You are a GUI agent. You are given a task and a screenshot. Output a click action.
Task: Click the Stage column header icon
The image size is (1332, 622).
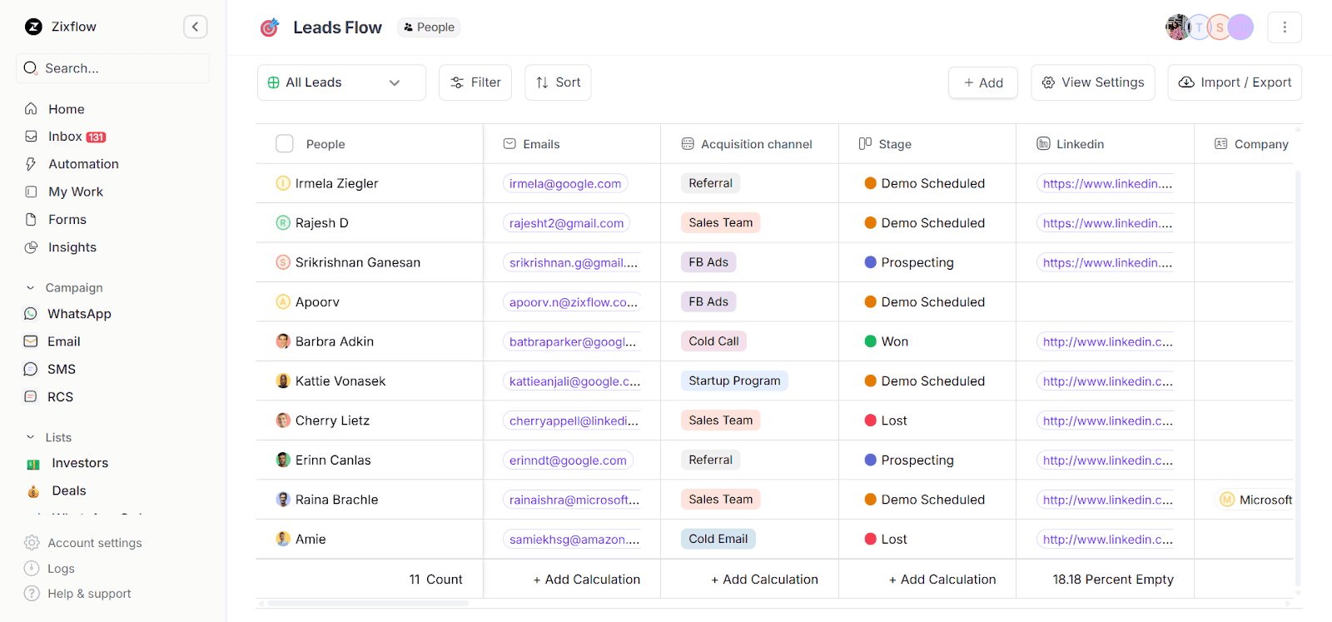point(865,143)
